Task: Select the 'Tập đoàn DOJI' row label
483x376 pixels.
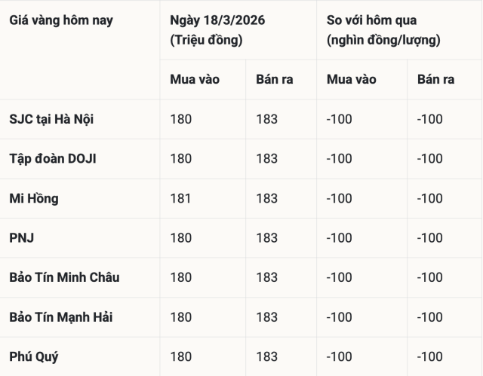Action: 53,158
